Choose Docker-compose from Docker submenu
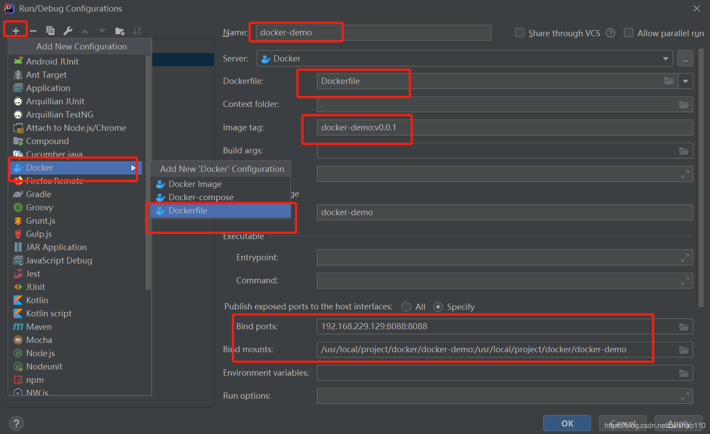 tap(221, 198)
